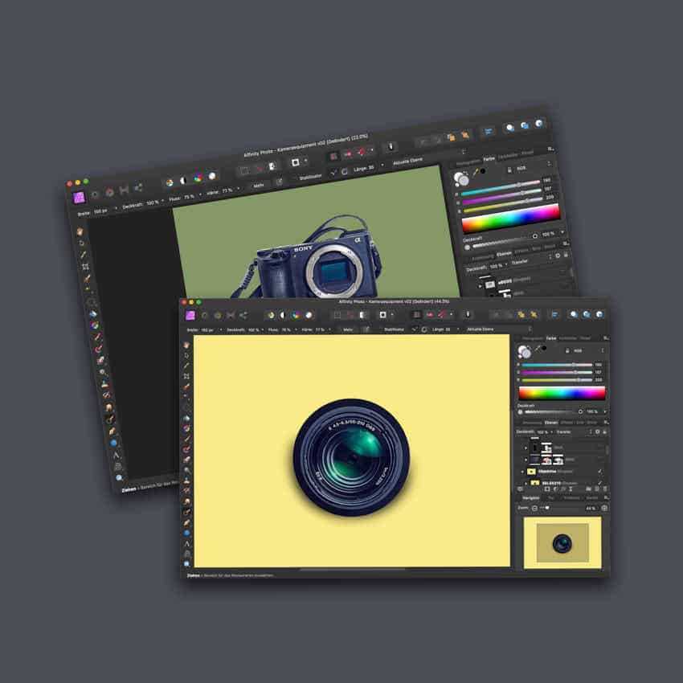Screen dimensions: 683x683
Task: Select the Crop tool in front window
Action: point(186,376)
